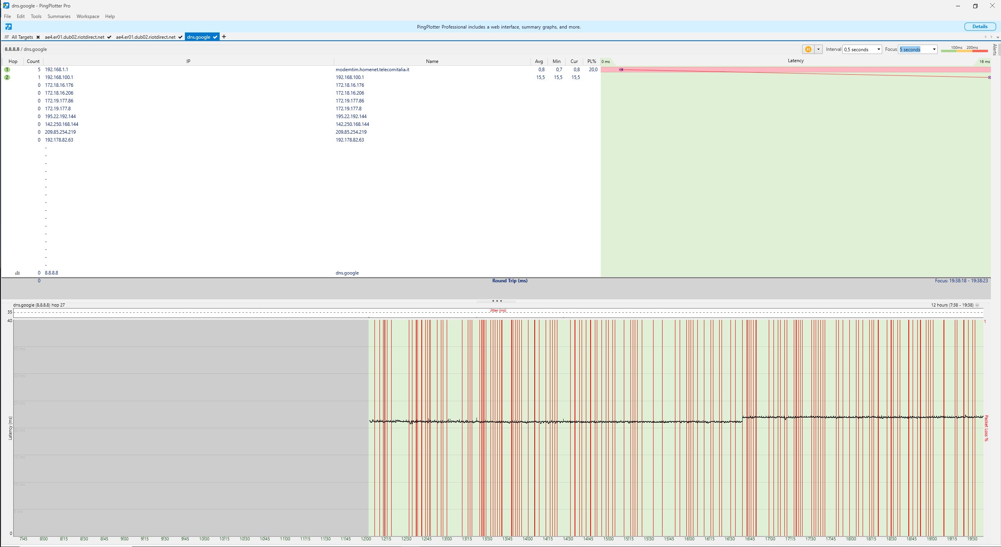Select the 172.18.16.176 IP entry

point(59,85)
